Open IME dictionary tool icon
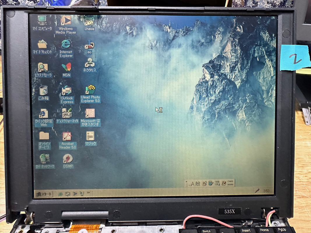Screen dimensions: 311x233 click(211, 183)
